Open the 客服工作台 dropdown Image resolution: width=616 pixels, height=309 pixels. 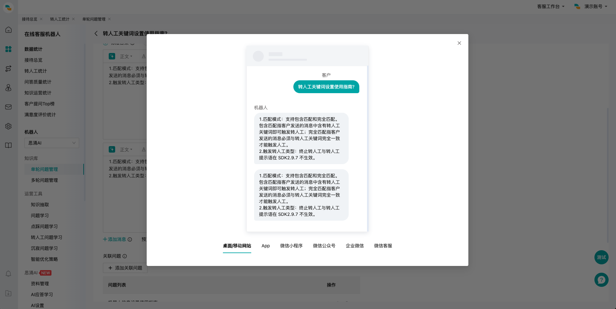tap(551, 6)
